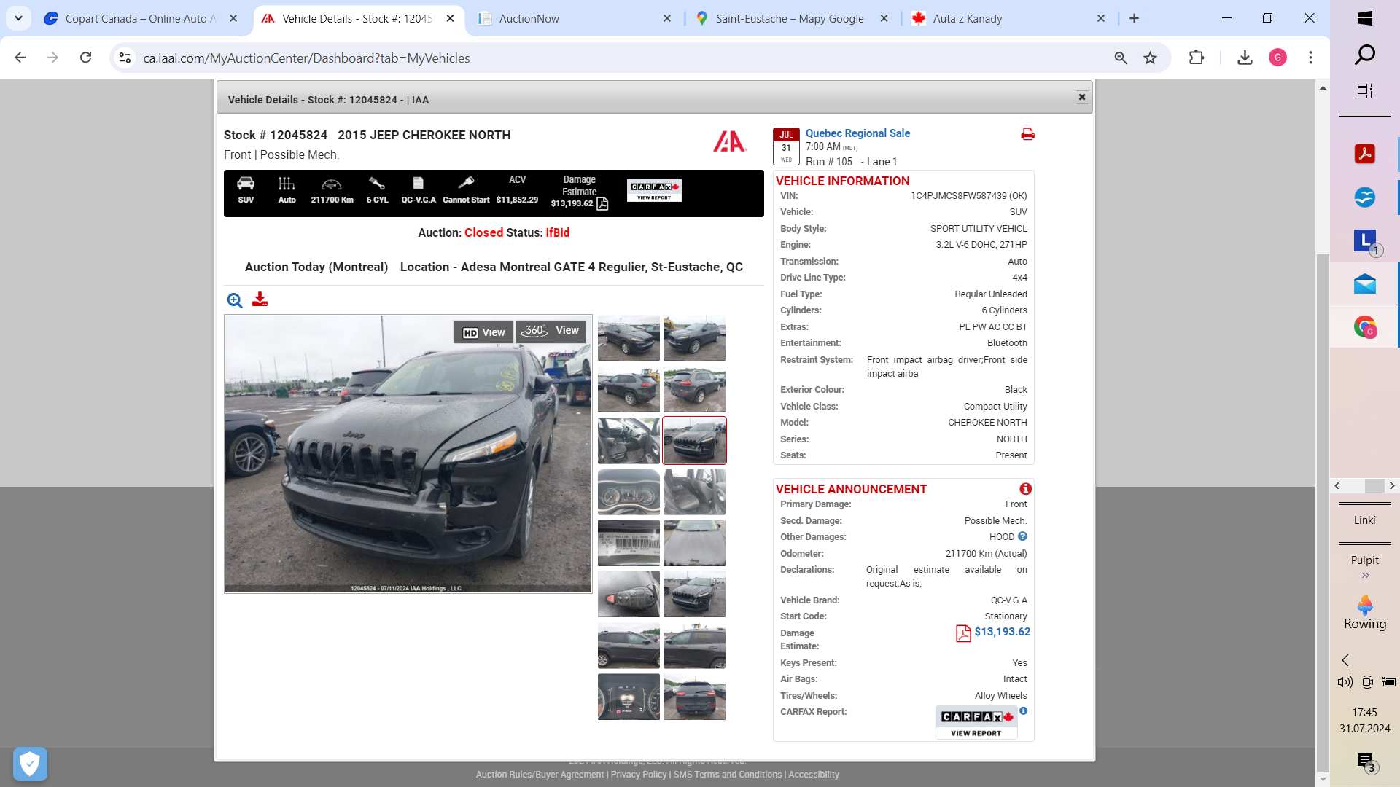Screen dimensions: 1400x787
Task: Select first thumbnail of front-left view
Action: pyautogui.click(x=629, y=338)
